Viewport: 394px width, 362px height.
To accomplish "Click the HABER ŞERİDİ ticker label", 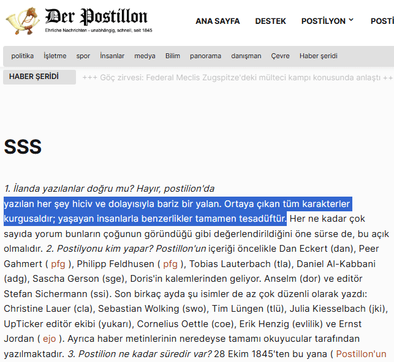I will coord(39,77).
